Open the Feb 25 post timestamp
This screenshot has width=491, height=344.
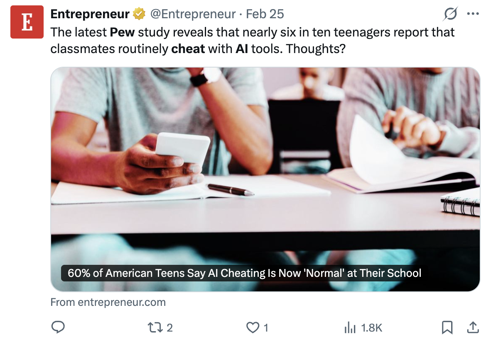point(265,14)
